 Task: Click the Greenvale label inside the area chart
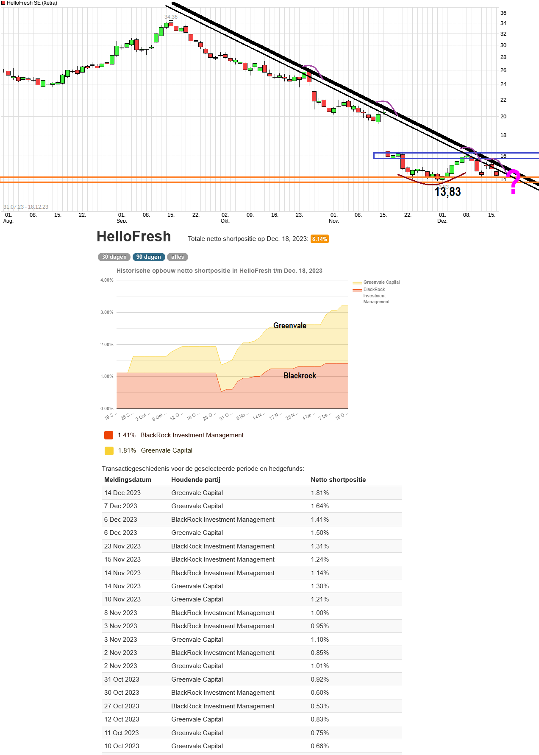tap(290, 326)
